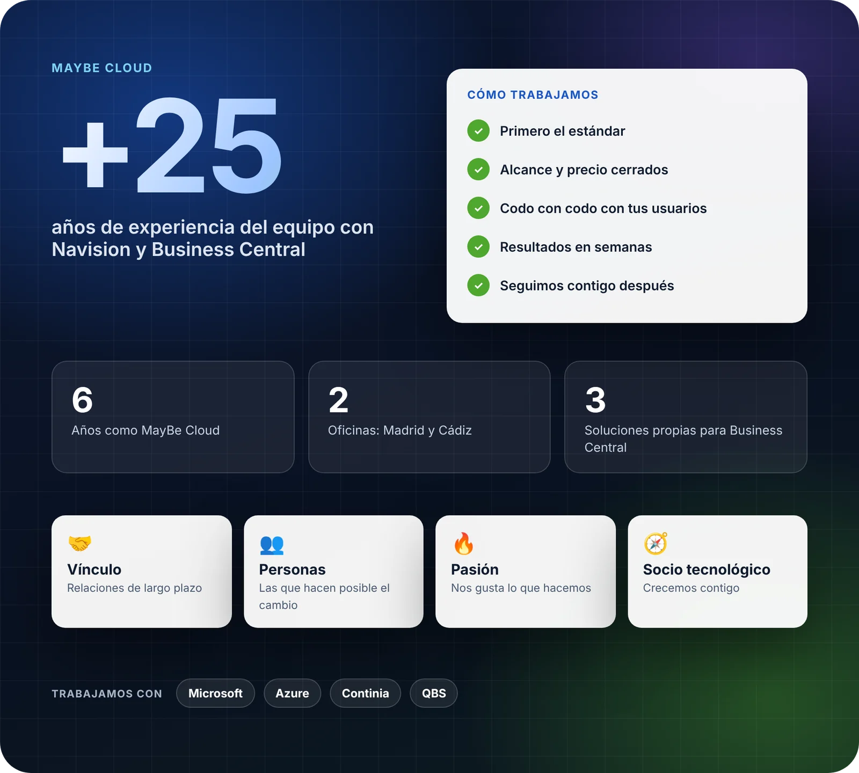This screenshot has height=773, width=859.
Task: Click the Personas card title
Action: (293, 570)
